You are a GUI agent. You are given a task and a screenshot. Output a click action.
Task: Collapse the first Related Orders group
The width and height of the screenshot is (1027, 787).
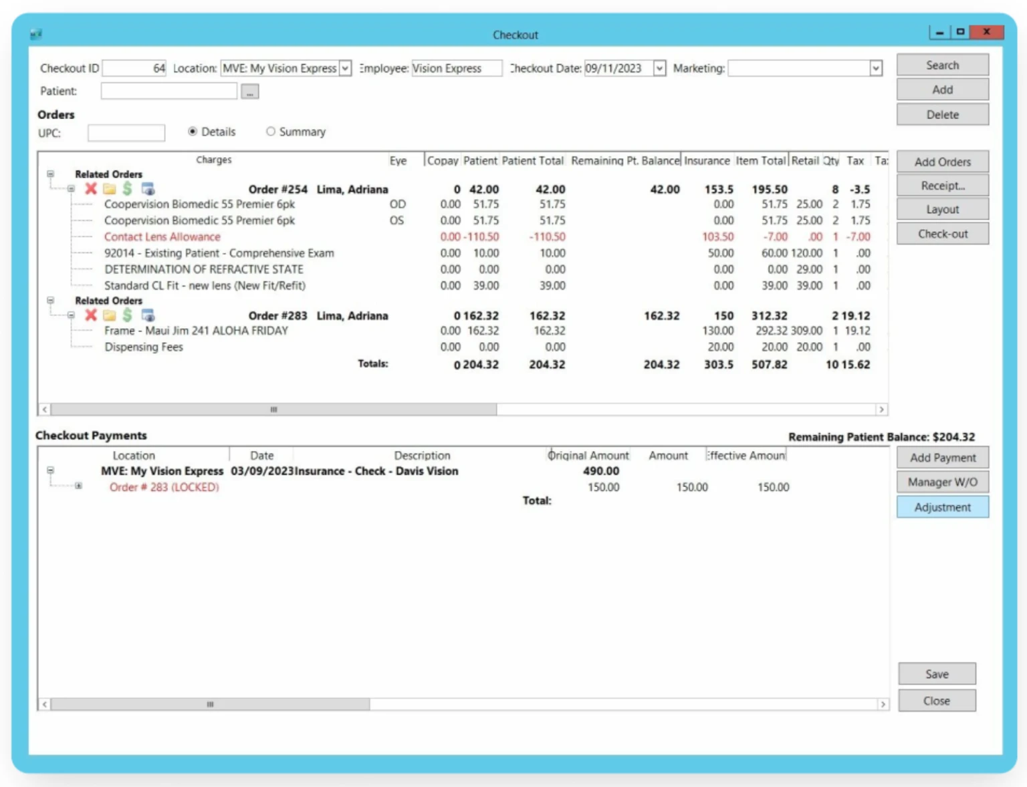tap(50, 174)
